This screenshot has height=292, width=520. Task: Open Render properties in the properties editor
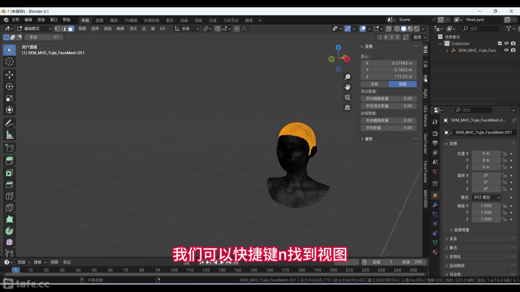point(435,133)
